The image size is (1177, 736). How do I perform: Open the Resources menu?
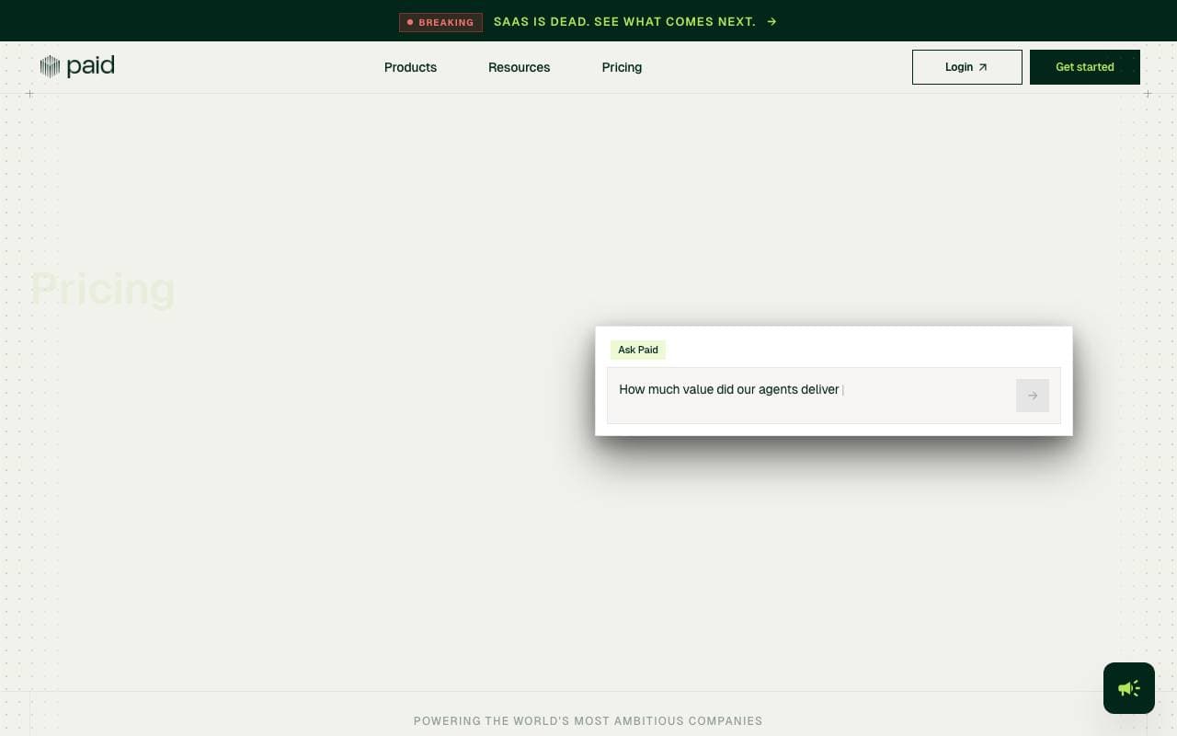(519, 67)
